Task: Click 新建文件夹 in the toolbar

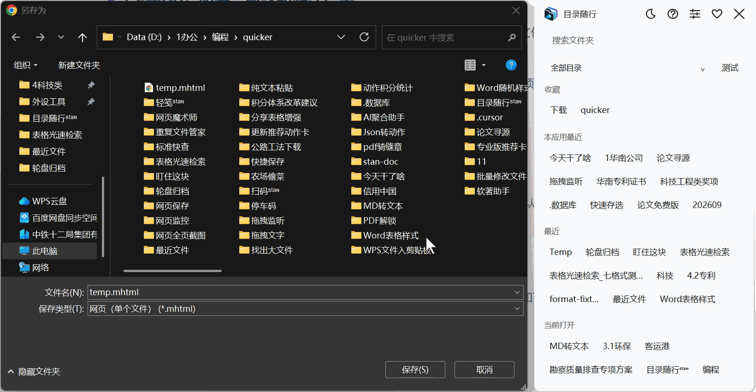Action: pos(79,65)
